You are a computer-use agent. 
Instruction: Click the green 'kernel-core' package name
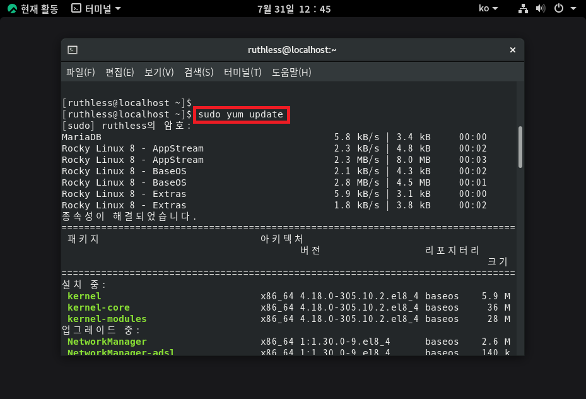(98, 307)
